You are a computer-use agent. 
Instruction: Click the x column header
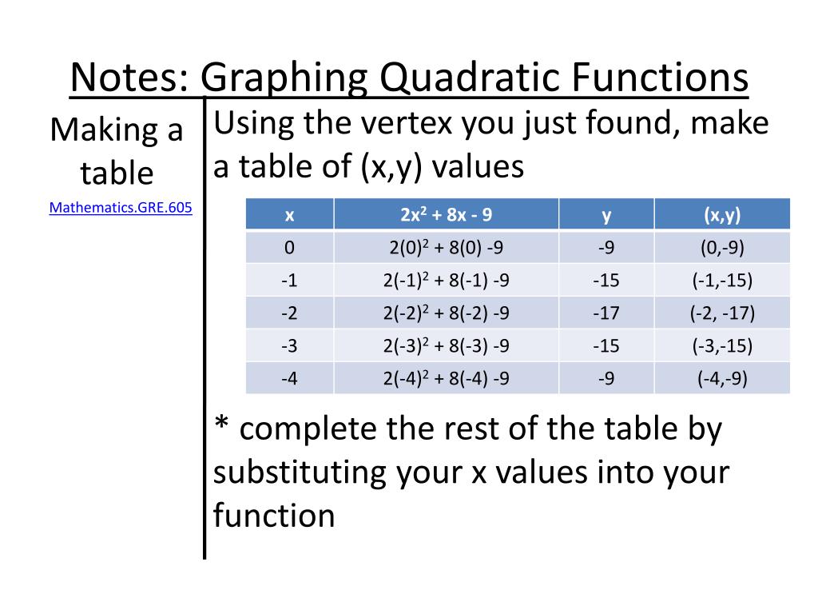[x=289, y=215]
